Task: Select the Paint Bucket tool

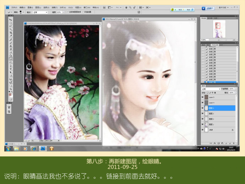Action: 11,56
